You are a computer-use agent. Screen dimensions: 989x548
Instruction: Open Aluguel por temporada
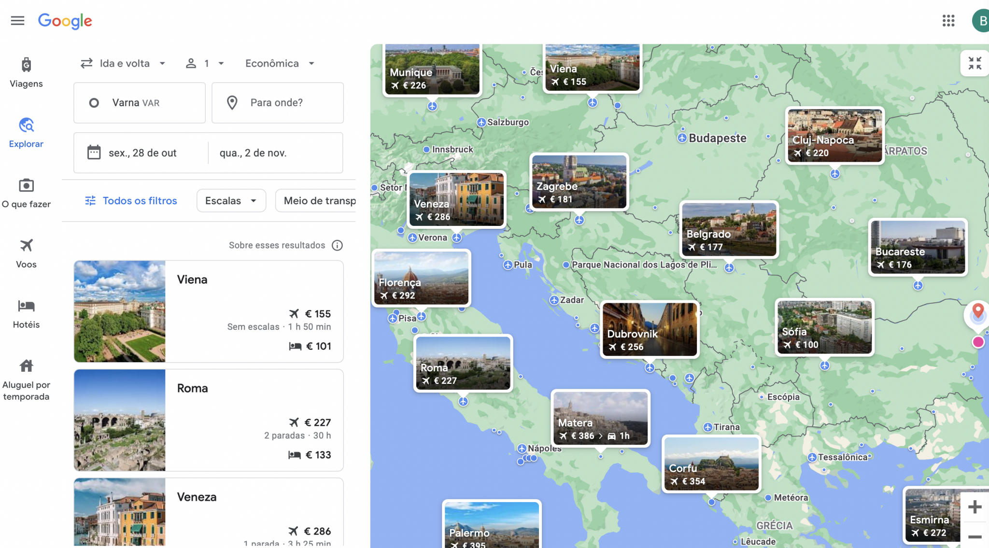(x=26, y=379)
